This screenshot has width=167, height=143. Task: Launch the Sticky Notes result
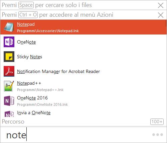[x=83, y=57]
